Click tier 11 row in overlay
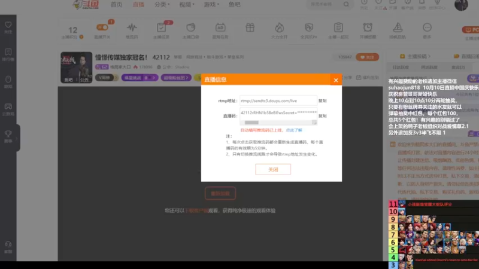The height and width of the screenshot is (269, 479). [433, 204]
